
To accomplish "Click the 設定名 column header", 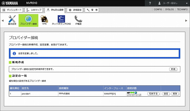I will pos(40,88).
